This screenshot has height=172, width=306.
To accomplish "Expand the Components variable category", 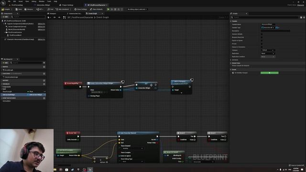I will click(x=2, y=87).
